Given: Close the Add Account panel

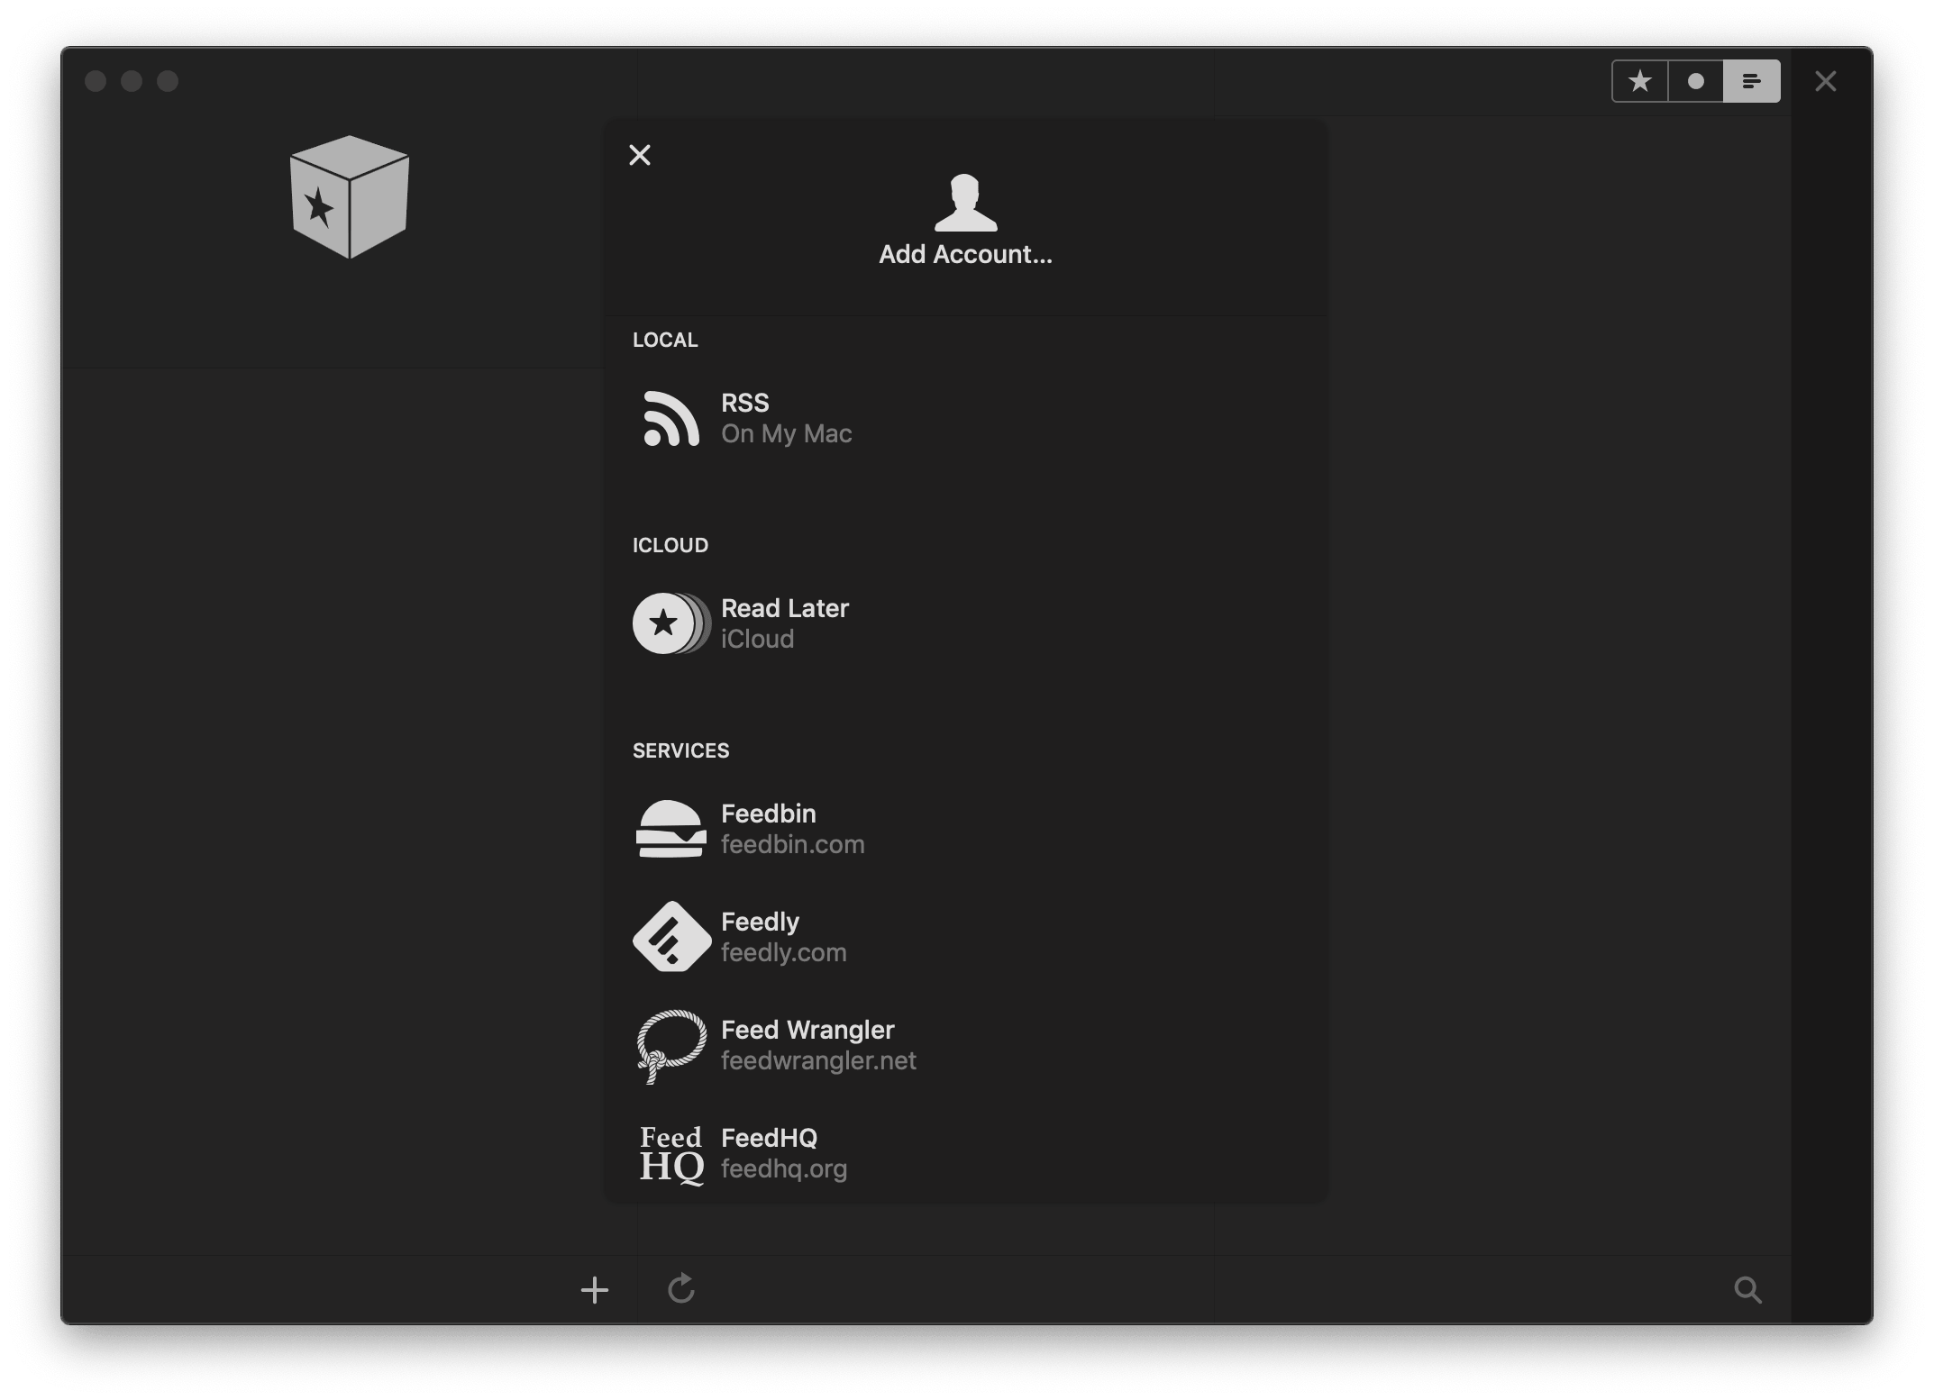Looking at the screenshot, I should [x=640, y=155].
